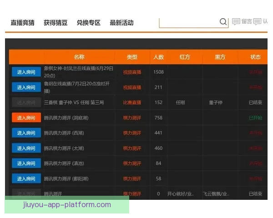Select title 象棋女神-时凤兰在线直播
Viewport: 273px width, 218px height.
click(x=79, y=72)
